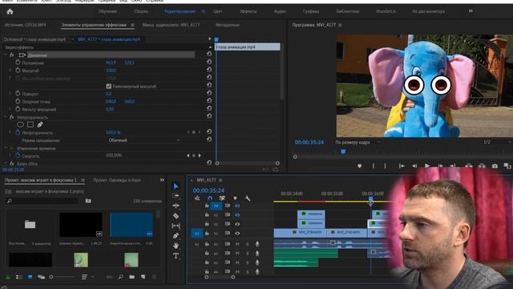The width and height of the screenshot is (513, 289).
Task: Toggle Snap magnet in timeline
Action: pyautogui.click(x=210, y=198)
